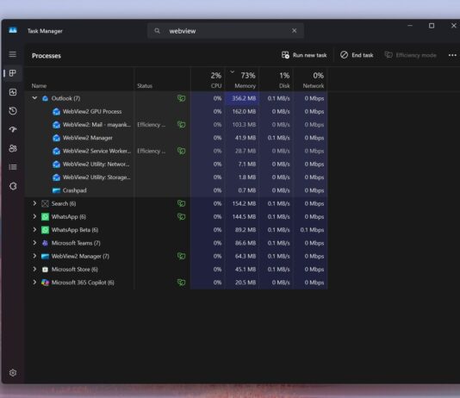Screen dimensions: 460x398
Task: Click the Search (6) process icon
Action: [45, 203]
